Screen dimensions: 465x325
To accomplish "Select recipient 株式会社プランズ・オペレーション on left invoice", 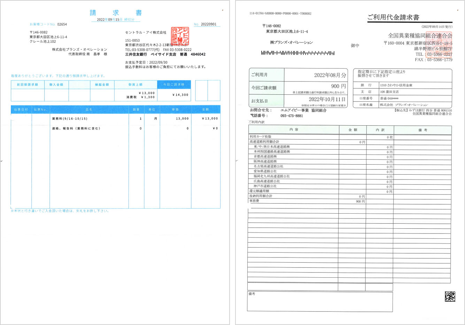I will (80, 49).
